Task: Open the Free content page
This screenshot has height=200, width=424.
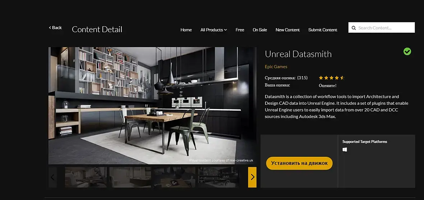Action: point(240,30)
